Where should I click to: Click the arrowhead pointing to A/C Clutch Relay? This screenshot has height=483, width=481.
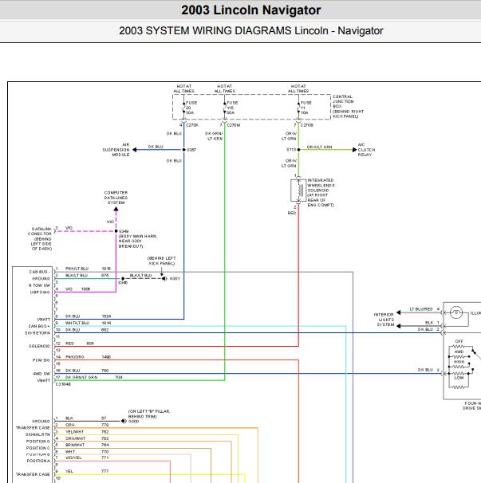(355, 150)
